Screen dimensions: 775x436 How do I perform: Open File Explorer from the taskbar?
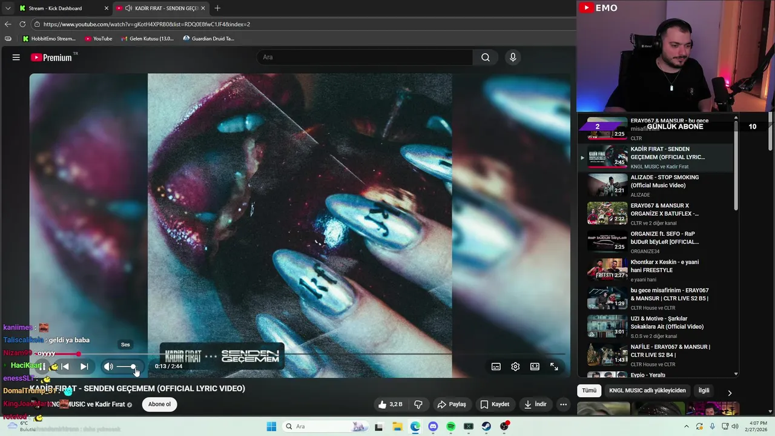pyautogui.click(x=397, y=426)
